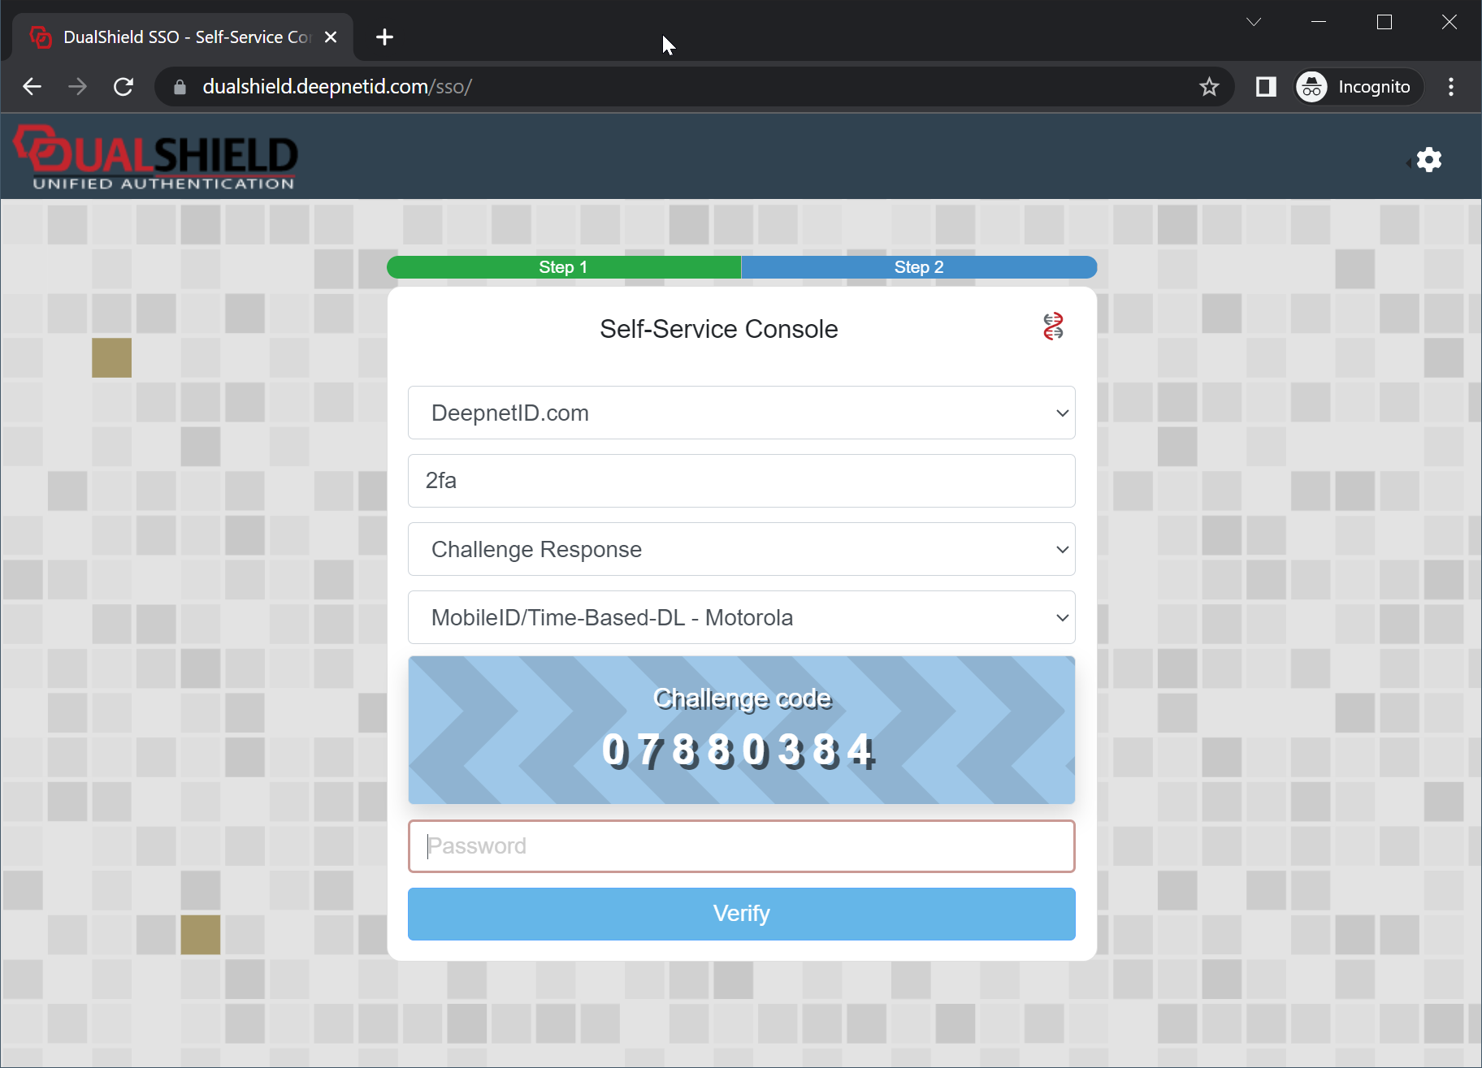Click the Incognito profile button
This screenshot has width=1482, height=1068.
[1357, 87]
